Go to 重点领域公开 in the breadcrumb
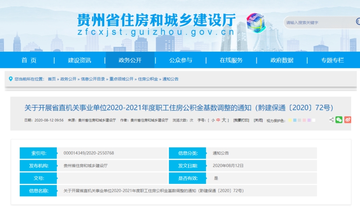Image resolution: width=360 pixels, height=209 pixels. pyautogui.click(x=121, y=79)
